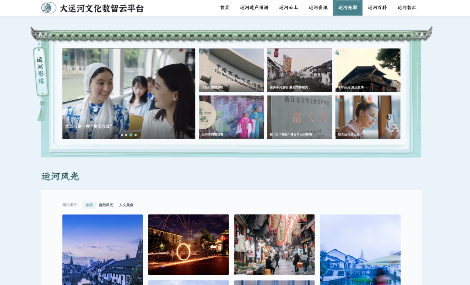Visit the 运河智汇 section
Screen dimensions: 470x285
click(x=407, y=8)
